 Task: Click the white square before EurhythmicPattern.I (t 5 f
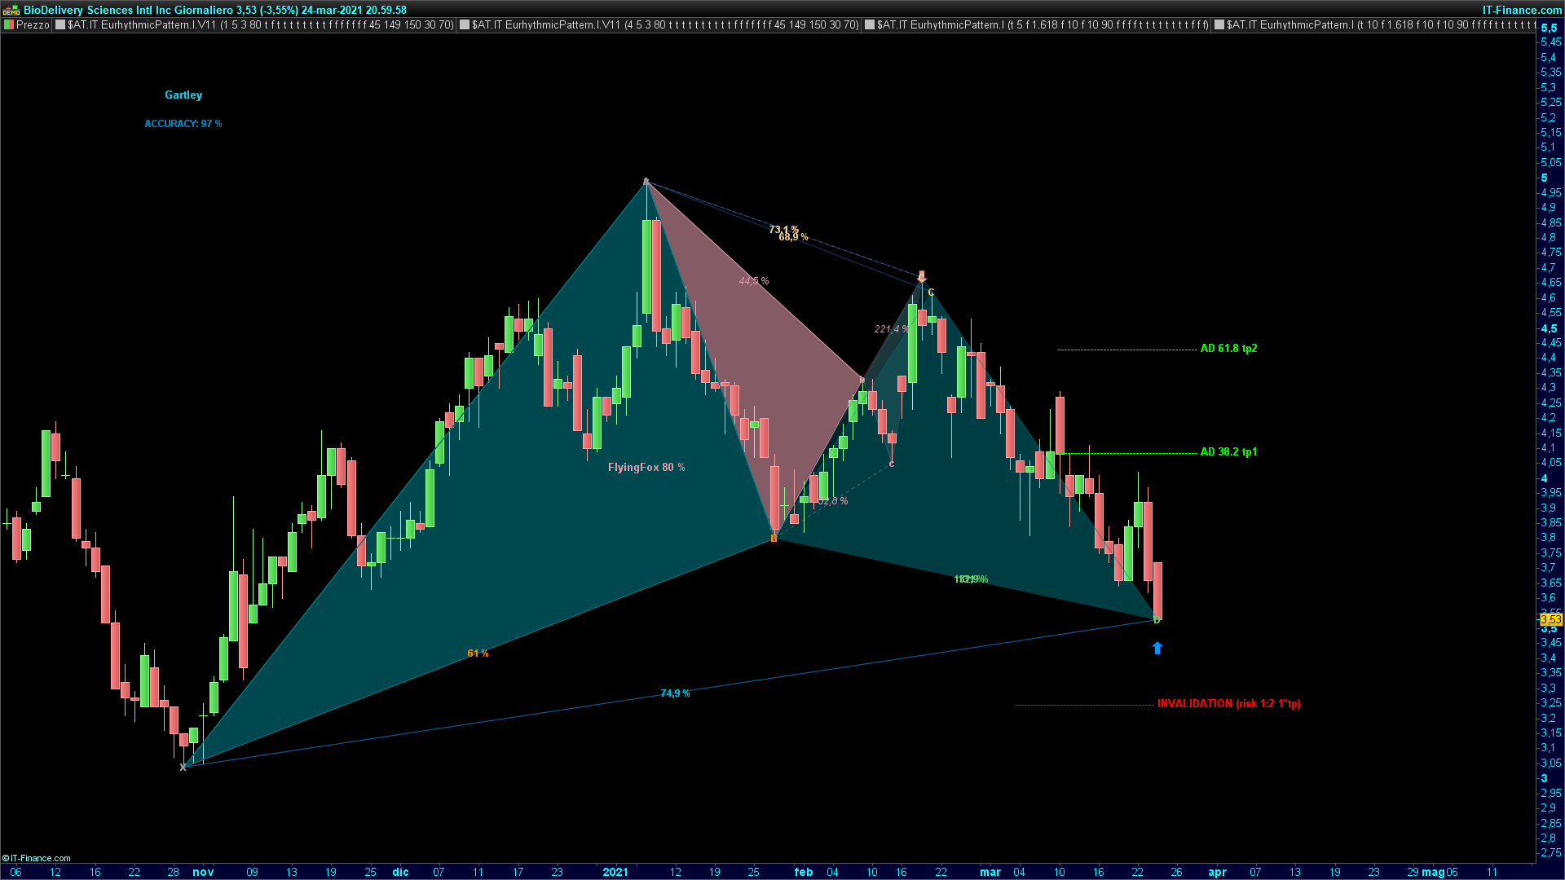[870, 24]
